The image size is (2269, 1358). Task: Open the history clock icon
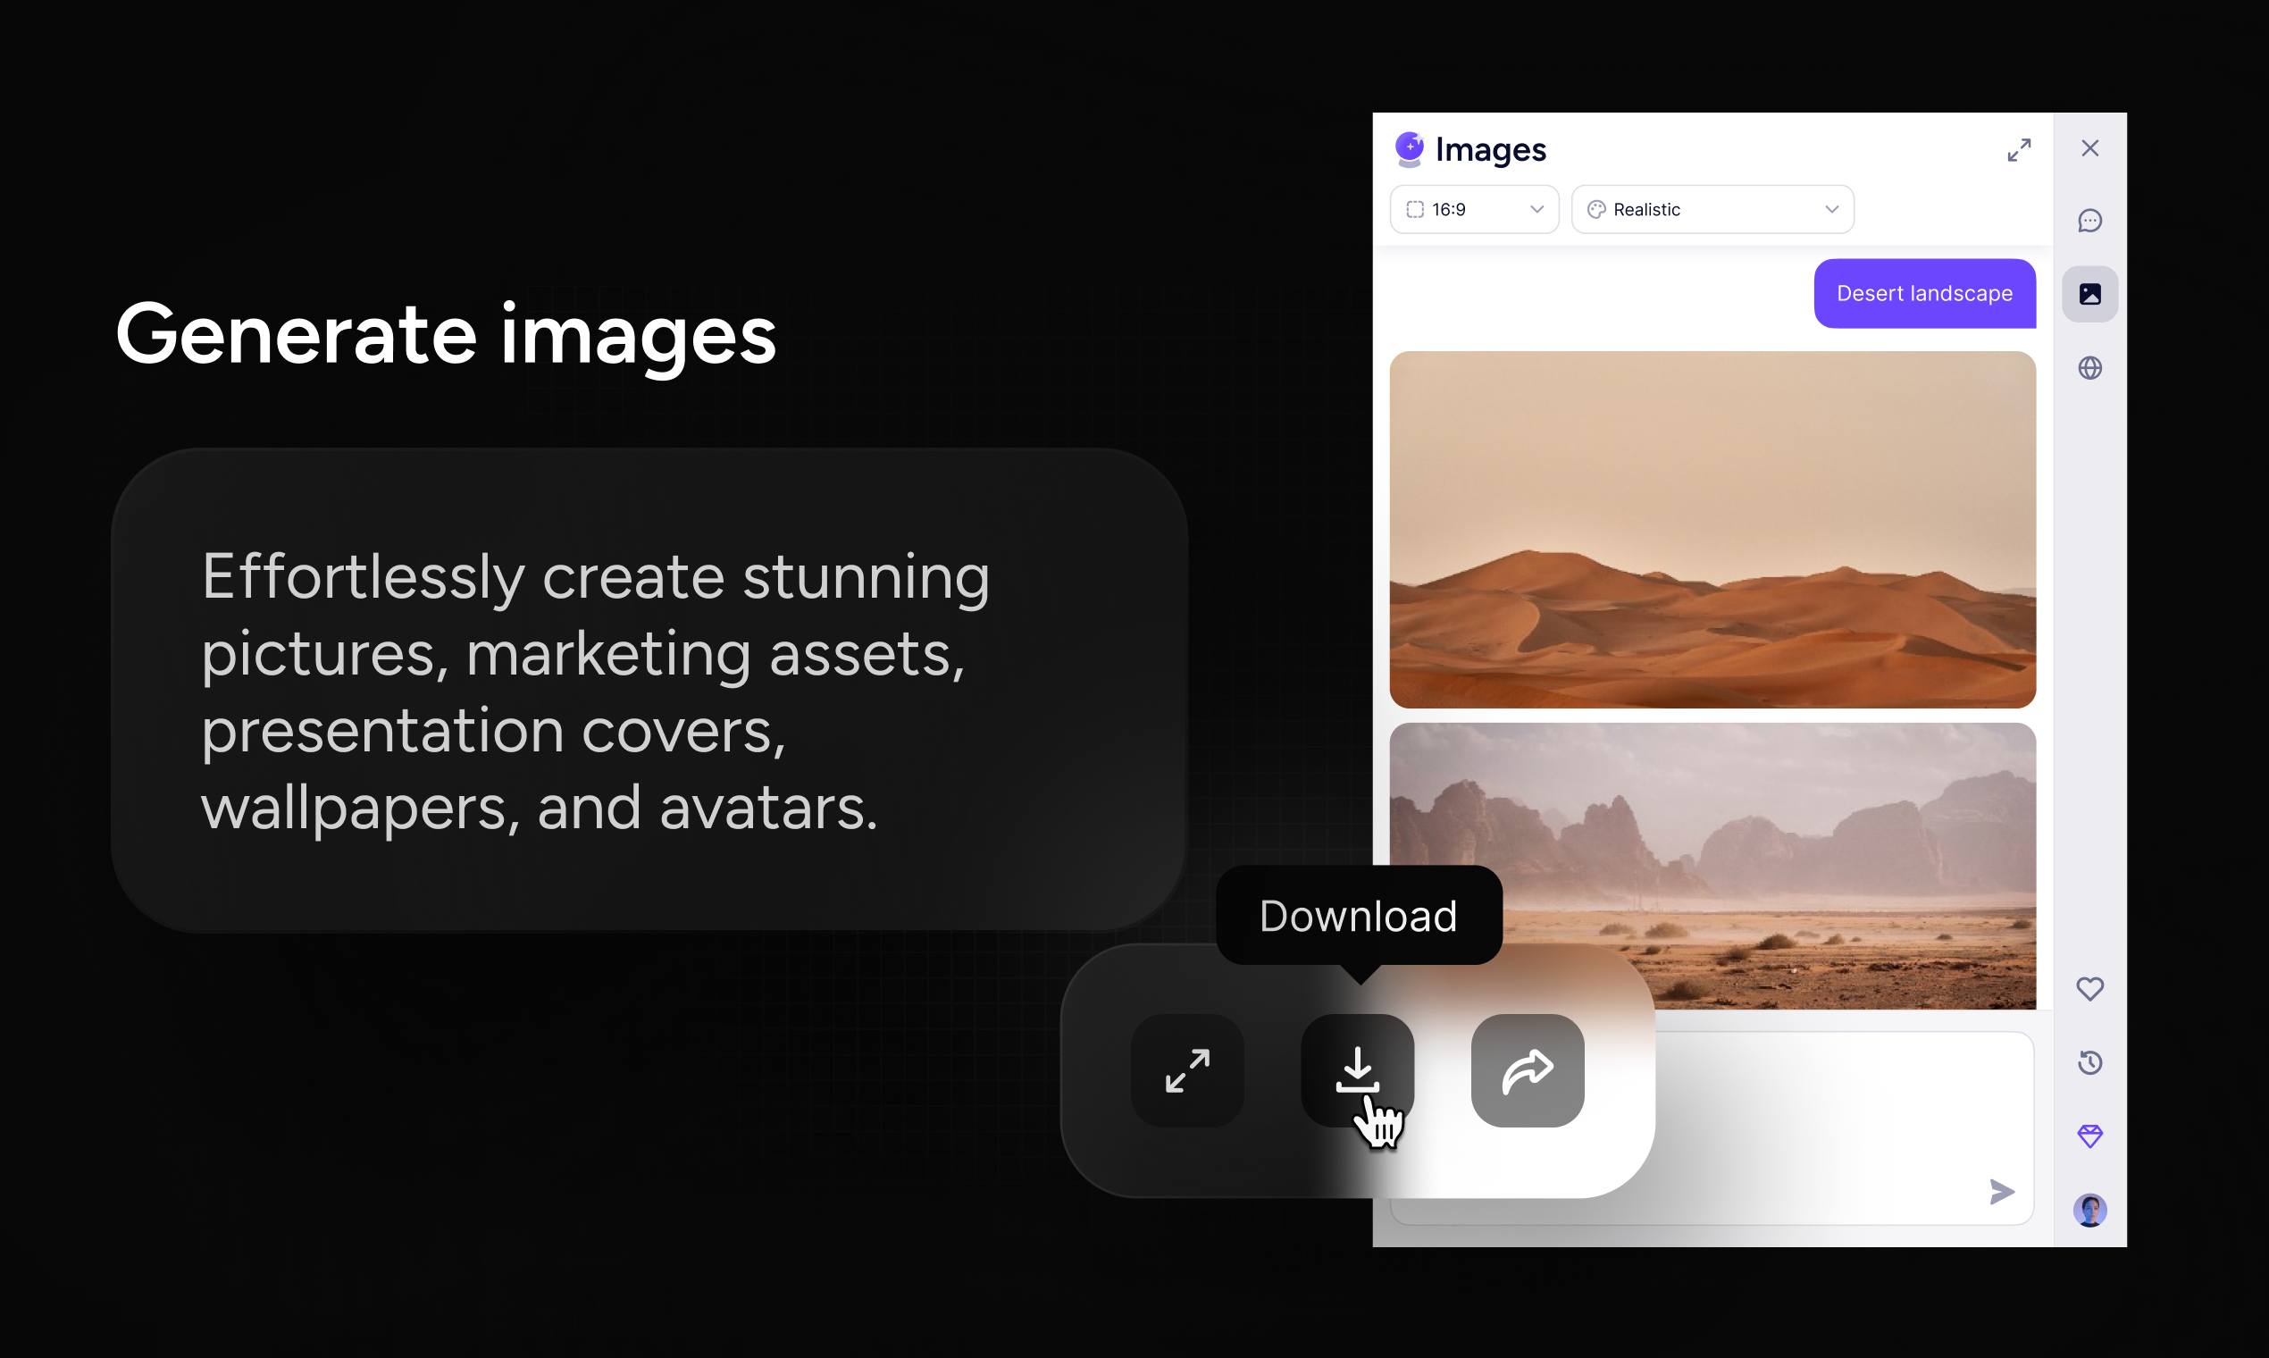point(2089,1062)
